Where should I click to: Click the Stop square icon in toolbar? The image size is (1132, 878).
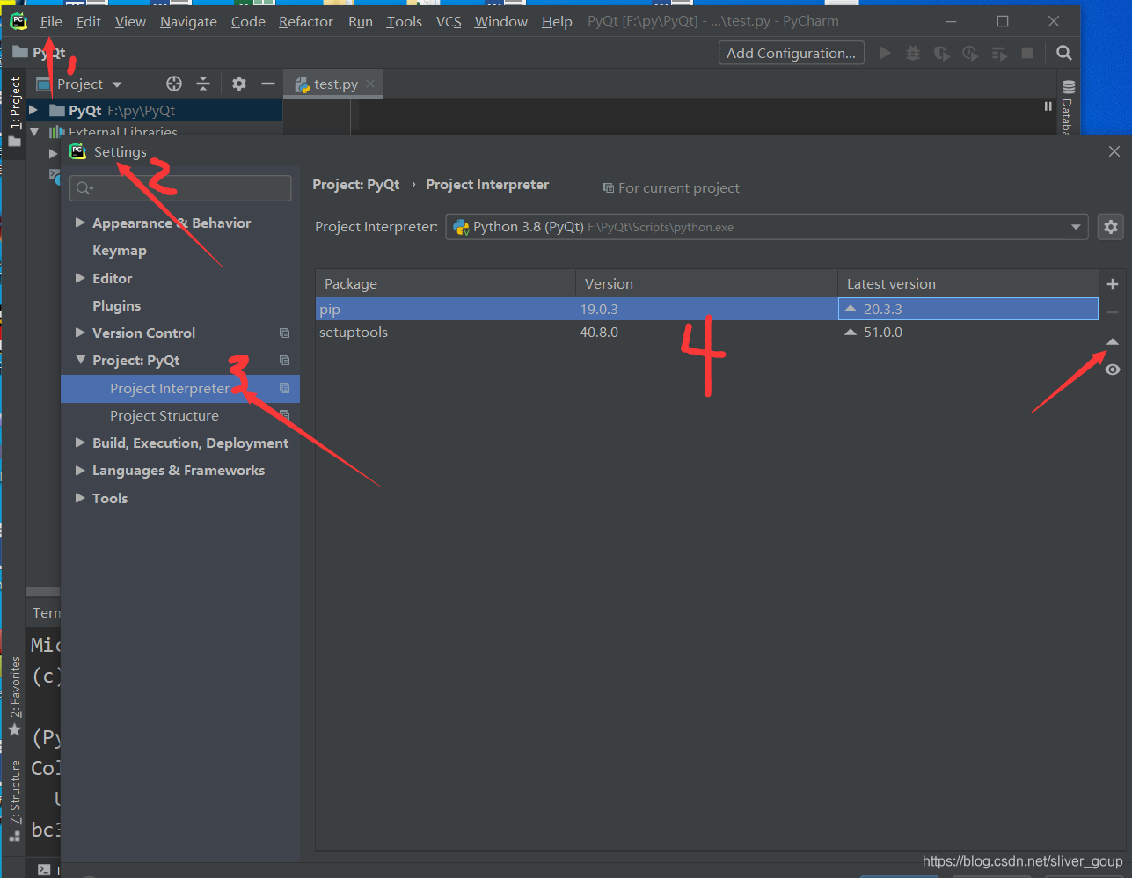(x=1026, y=53)
